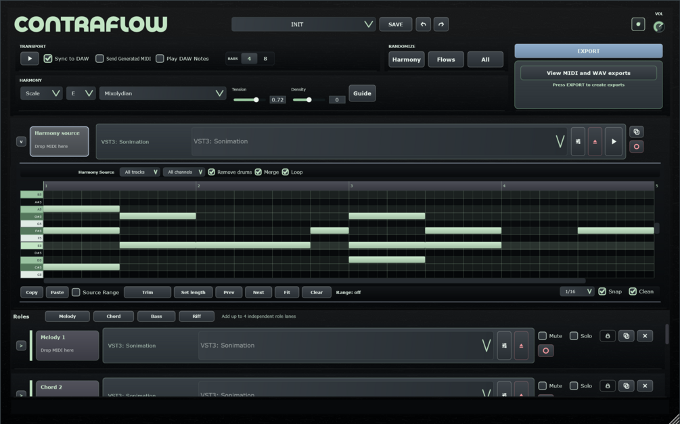Set bars to 4

[249, 59]
